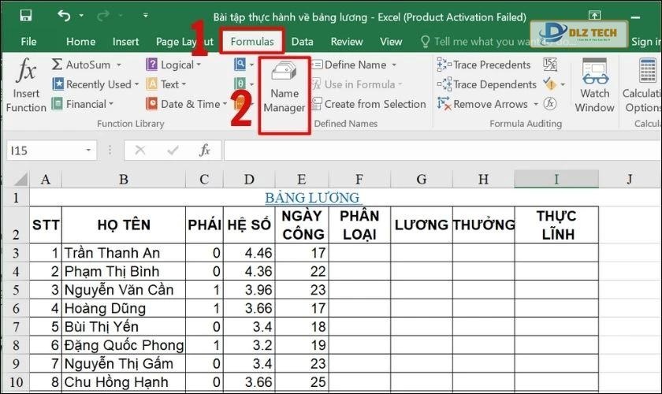Screen dimensions: 662x394
Task: Switch to the Data tab
Action: coord(302,42)
